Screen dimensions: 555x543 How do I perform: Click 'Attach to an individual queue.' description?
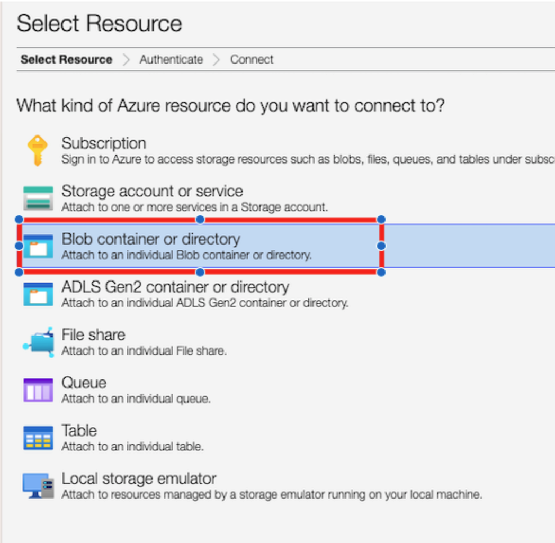coord(136,399)
